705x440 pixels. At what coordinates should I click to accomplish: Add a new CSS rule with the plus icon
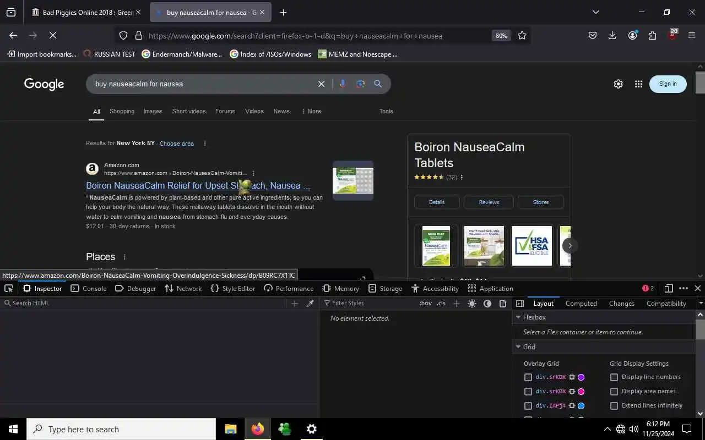[456, 303]
